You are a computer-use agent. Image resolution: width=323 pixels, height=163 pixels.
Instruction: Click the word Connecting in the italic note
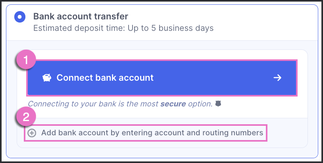[47, 104]
